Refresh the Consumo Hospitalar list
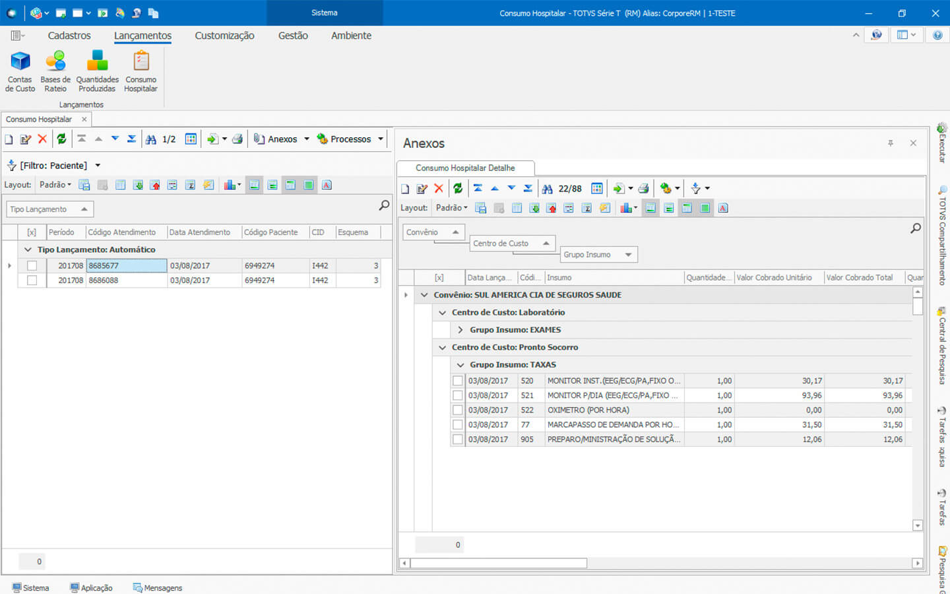The width and height of the screenshot is (950, 594). coord(61,139)
